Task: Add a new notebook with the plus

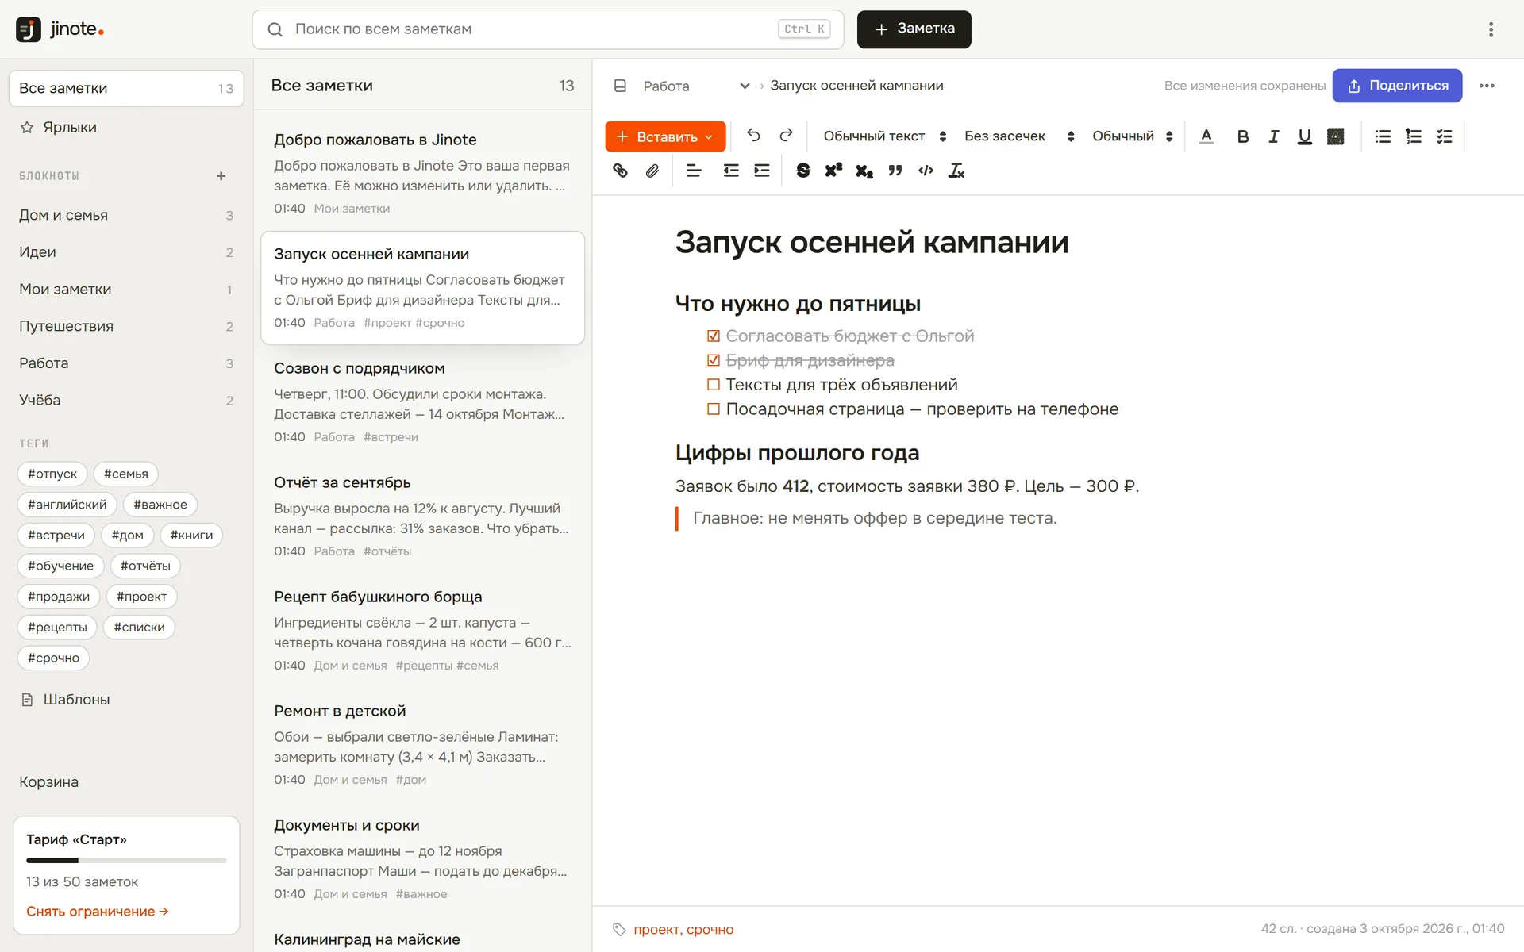Action: click(221, 176)
